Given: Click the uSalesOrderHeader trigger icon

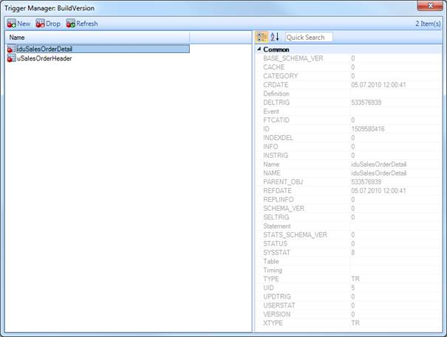Looking at the screenshot, I should [11, 58].
